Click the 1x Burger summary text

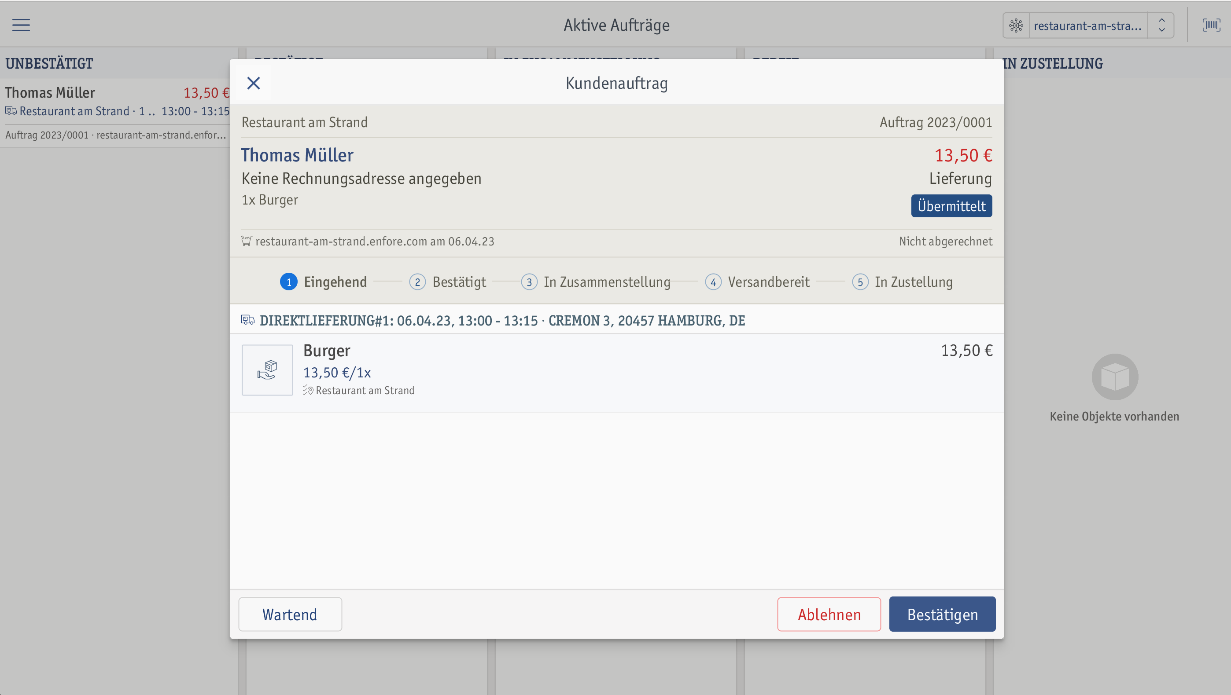pyautogui.click(x=270, y=200)
